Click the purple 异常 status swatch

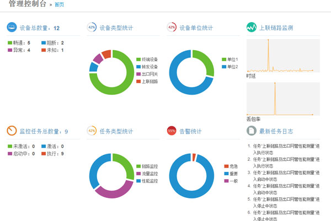point(10,50)
